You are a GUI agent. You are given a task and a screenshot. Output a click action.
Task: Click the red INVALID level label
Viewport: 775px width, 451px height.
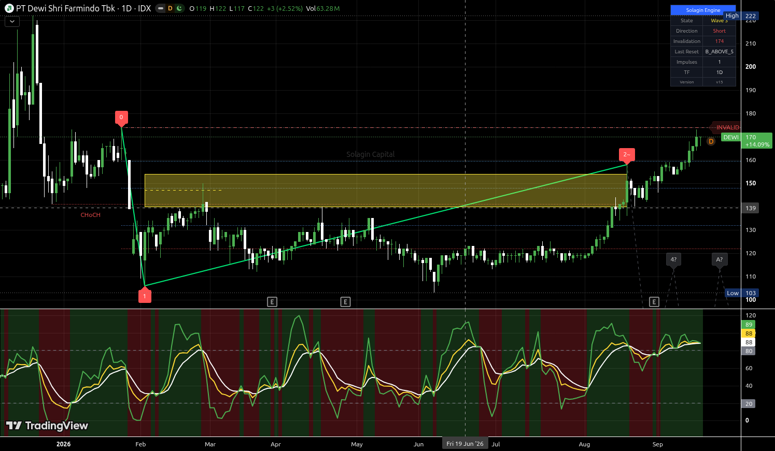727,127
